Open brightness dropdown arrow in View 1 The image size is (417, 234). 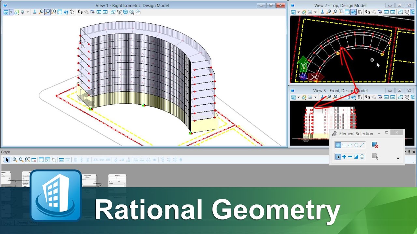pos(28,12)
